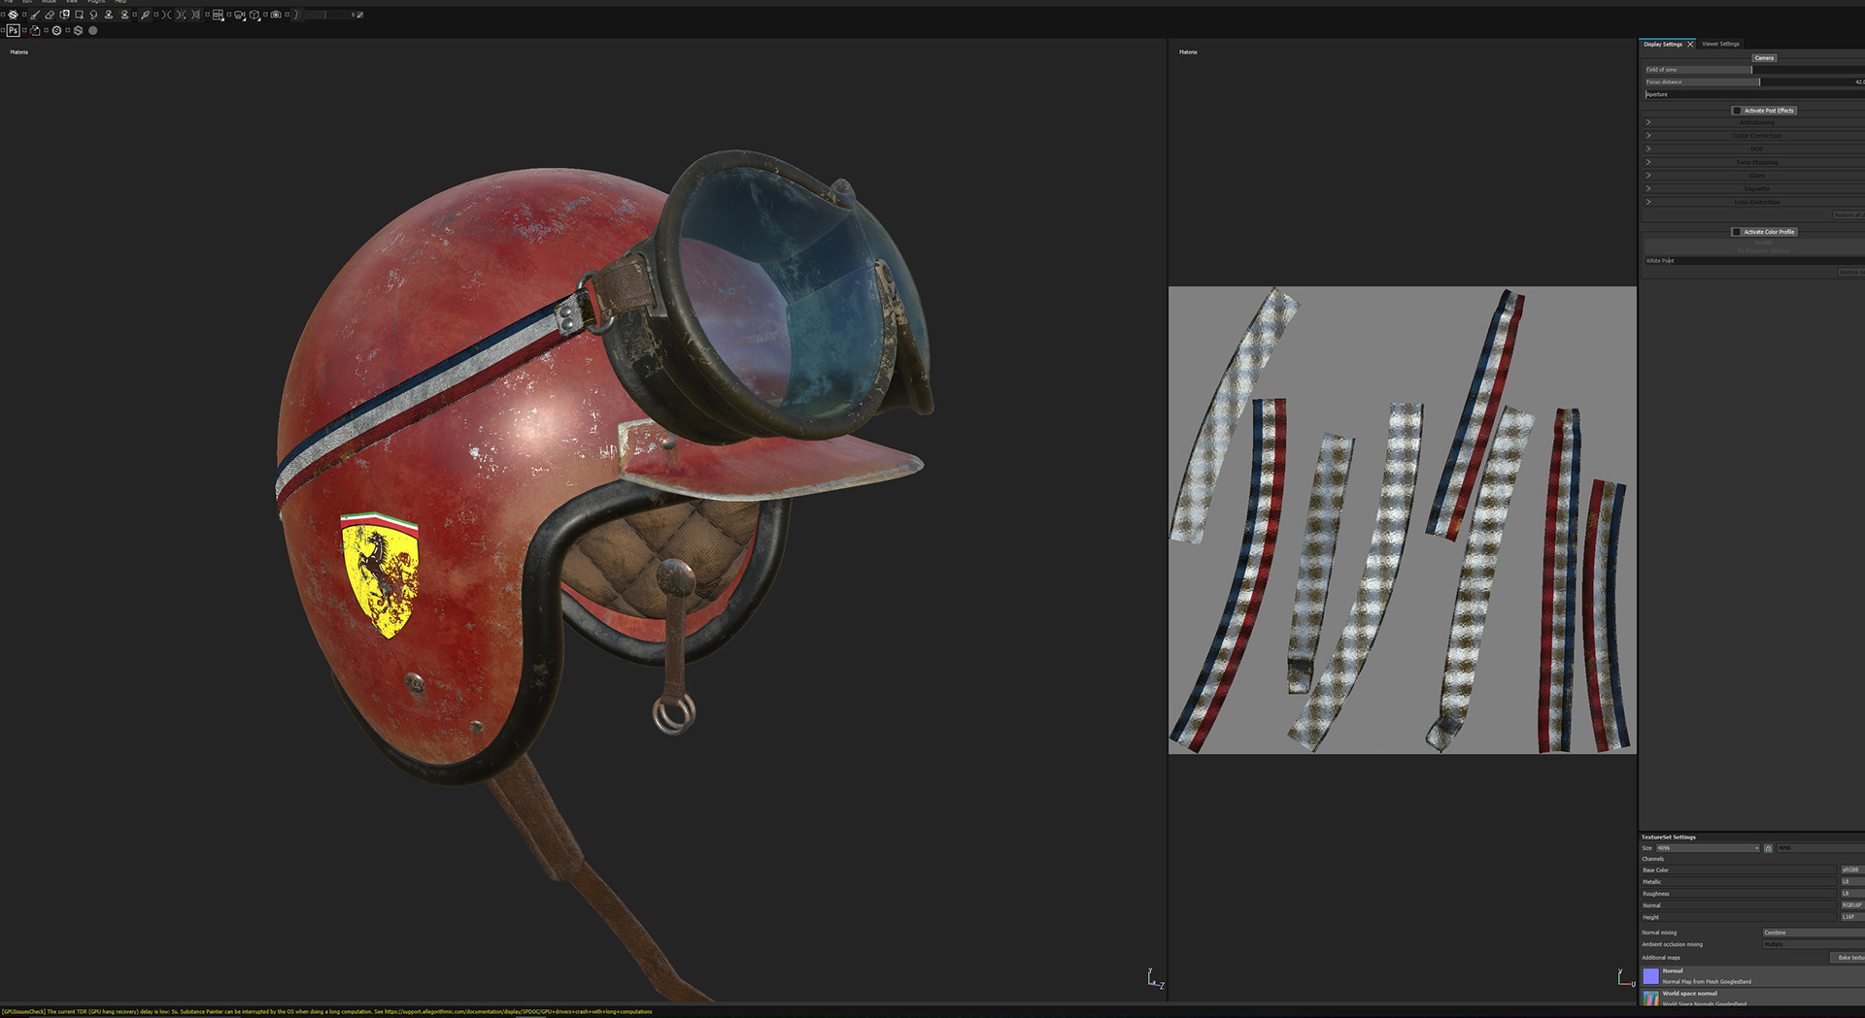This screenshot has height=1018, width=1865.
Task: Adjust the Focus distance slider
Action: click(1755, 82)
